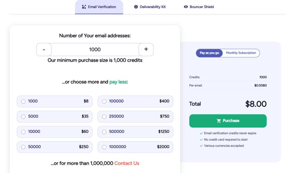Click the checkmark beside 'Email verification credits never expire'
The height and width of the screenshot is (173, 294).
point(201,133)
